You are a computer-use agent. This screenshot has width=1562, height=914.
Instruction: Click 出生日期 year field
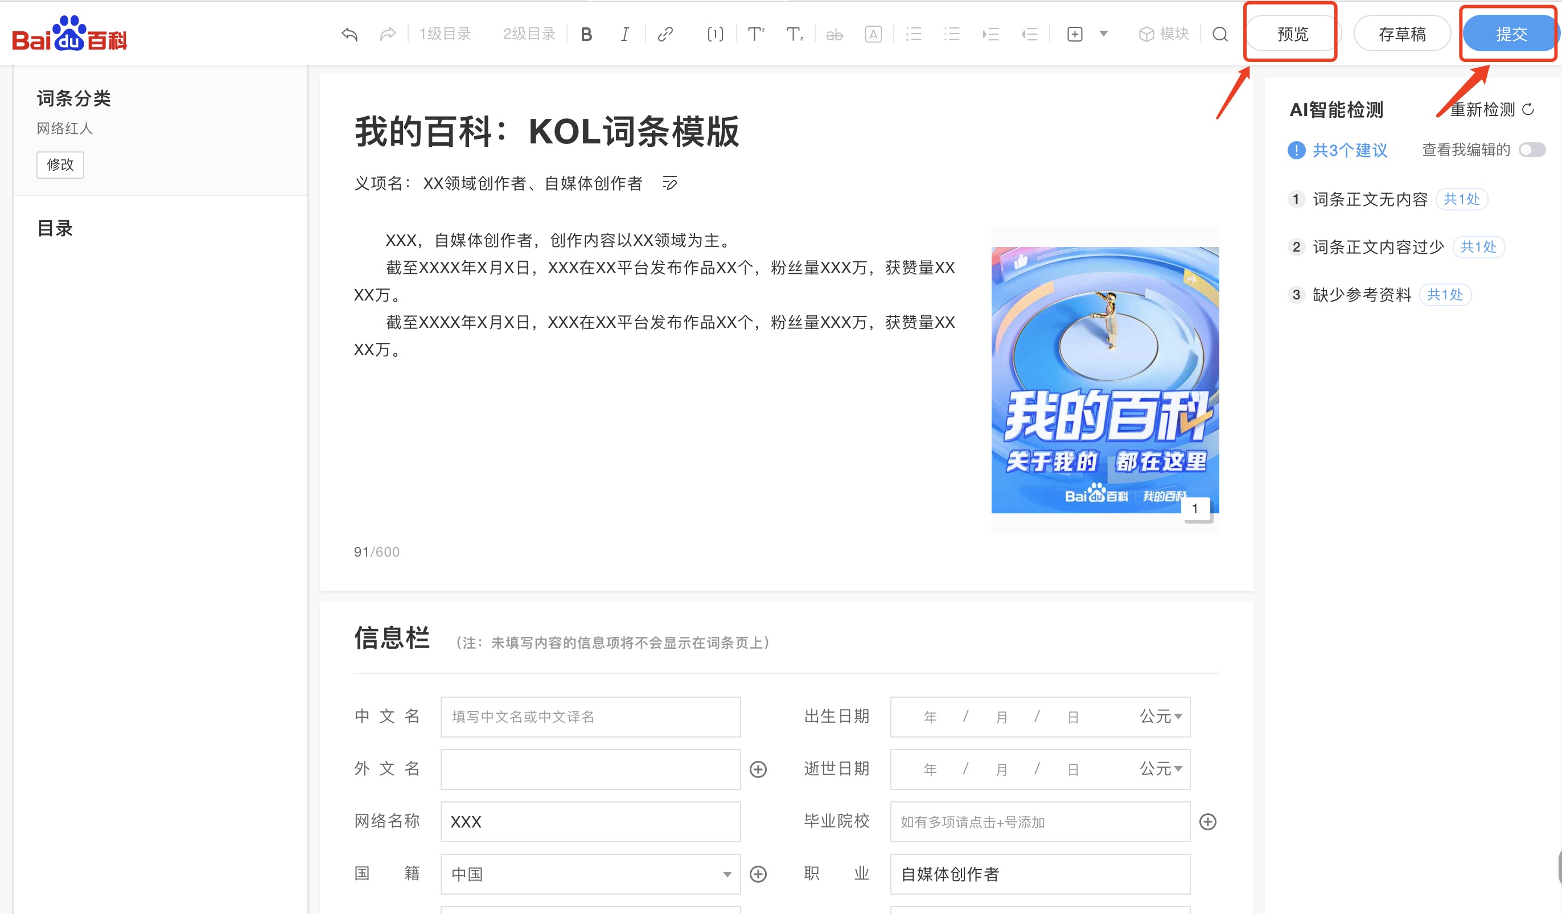point(930,717)
